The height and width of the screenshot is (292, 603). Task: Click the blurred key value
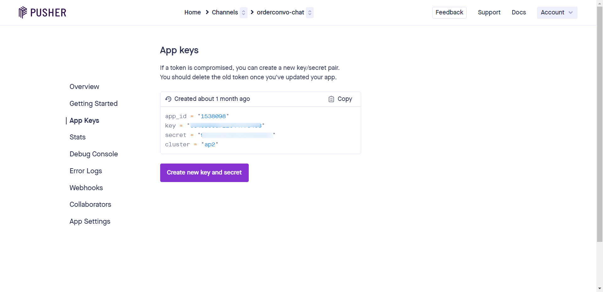(226, 126)
